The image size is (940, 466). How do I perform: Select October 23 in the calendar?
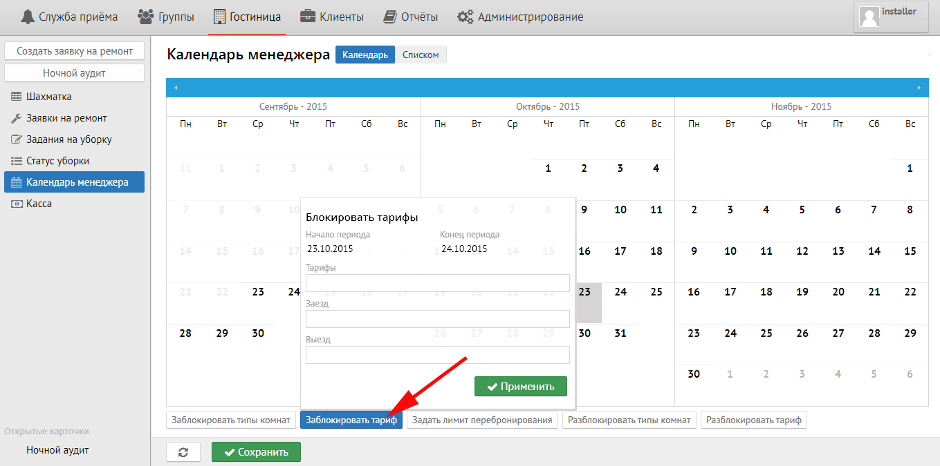[584, 292]
